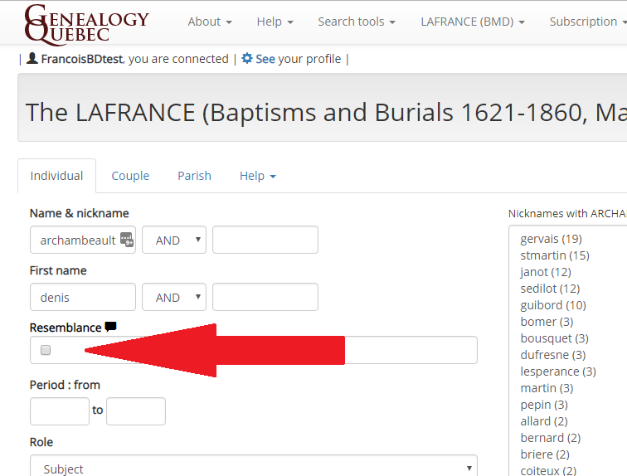Screen dimensions: 627x476
Task: Select the bousquet (3) nickname
Action: pyautogui.click(x=555, y=338)
